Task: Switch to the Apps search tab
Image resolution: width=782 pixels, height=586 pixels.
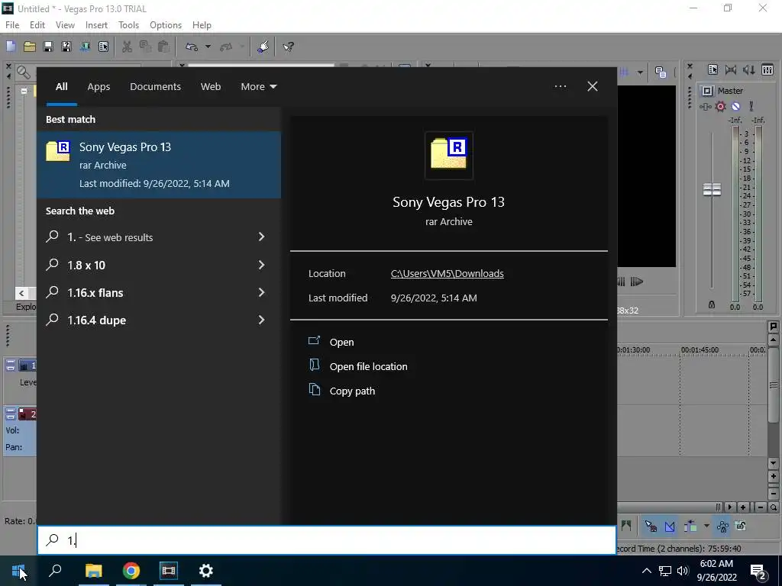Action: (x=99, y=87)
